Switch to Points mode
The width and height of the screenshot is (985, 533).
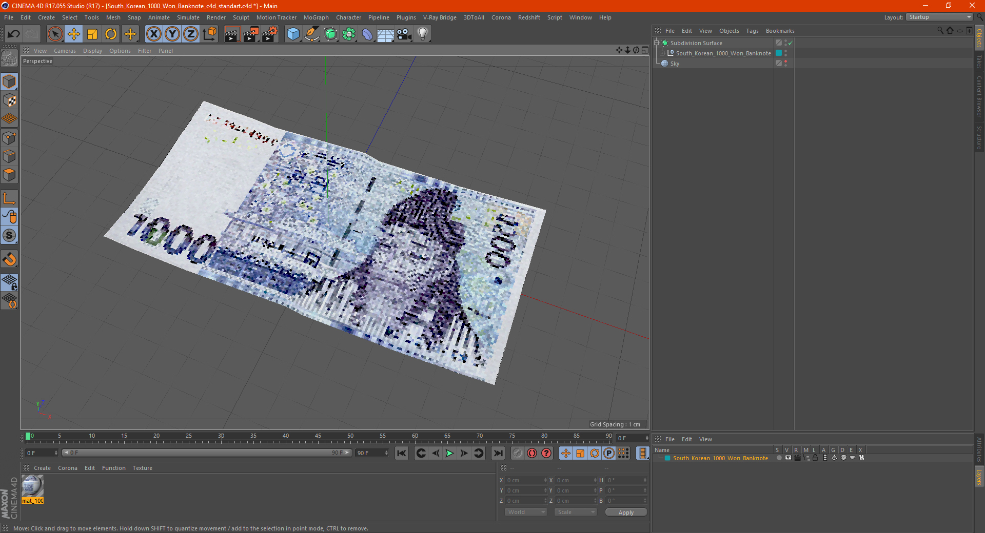pyautogui.click(x=9, y=138)
